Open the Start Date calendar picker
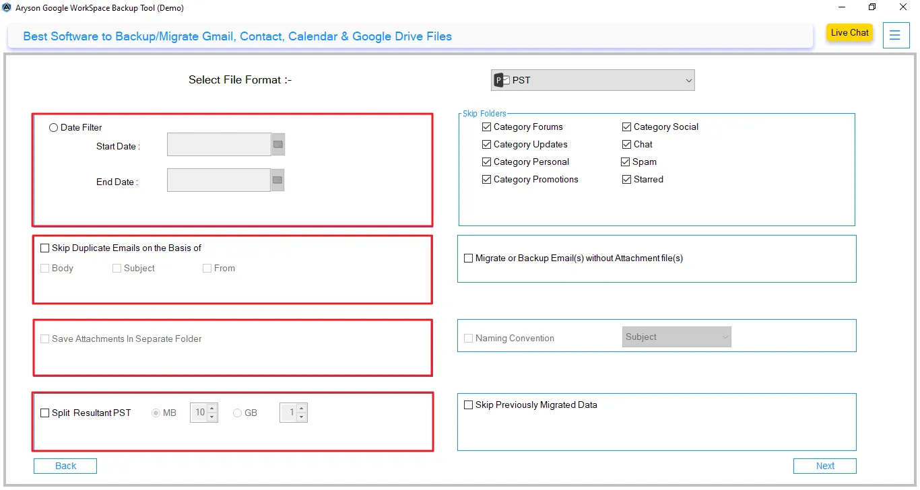Screen dimensions: 920x490 [x=278, y=145]
